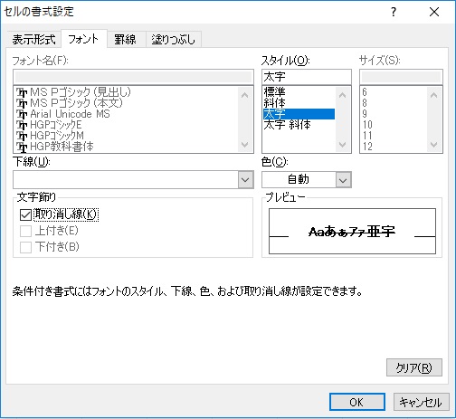Select 標準 in the style list

click(299, 91)
